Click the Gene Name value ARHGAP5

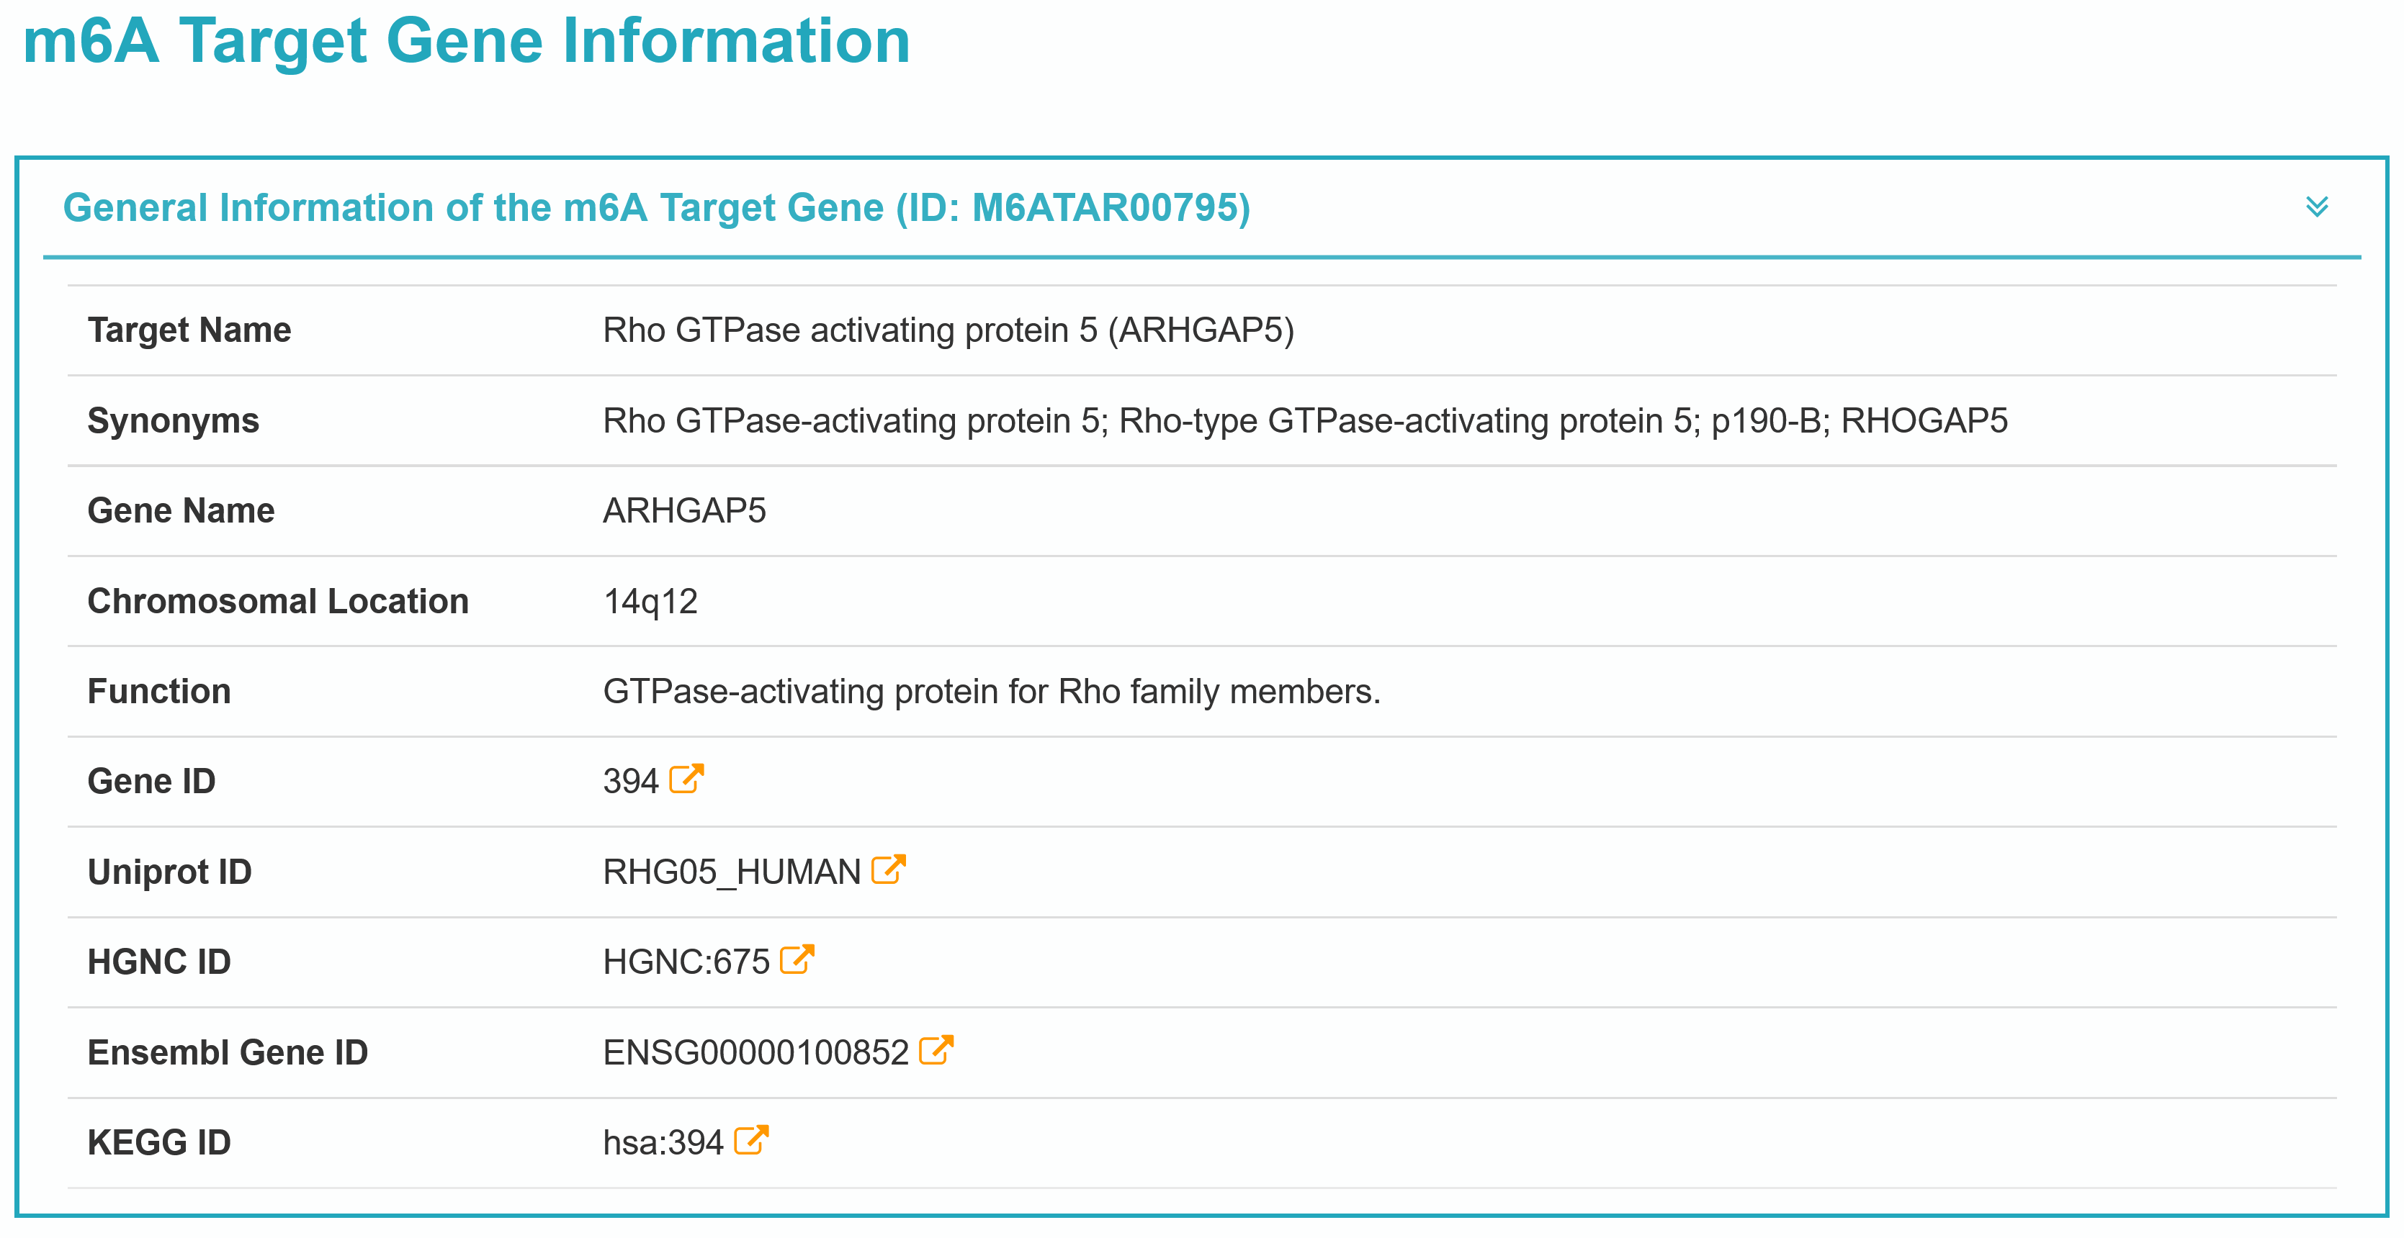pos(684,510)
